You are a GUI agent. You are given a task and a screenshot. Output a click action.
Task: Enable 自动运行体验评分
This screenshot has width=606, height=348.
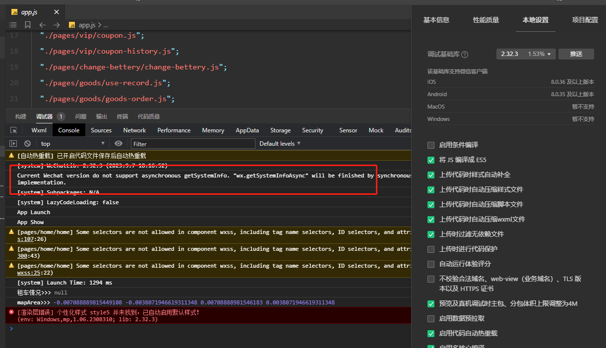[431, 264]
